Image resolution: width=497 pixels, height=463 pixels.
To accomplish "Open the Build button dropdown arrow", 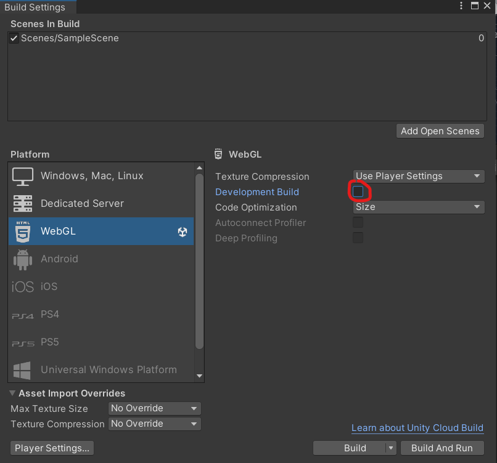I will click(x=391, y=448).
